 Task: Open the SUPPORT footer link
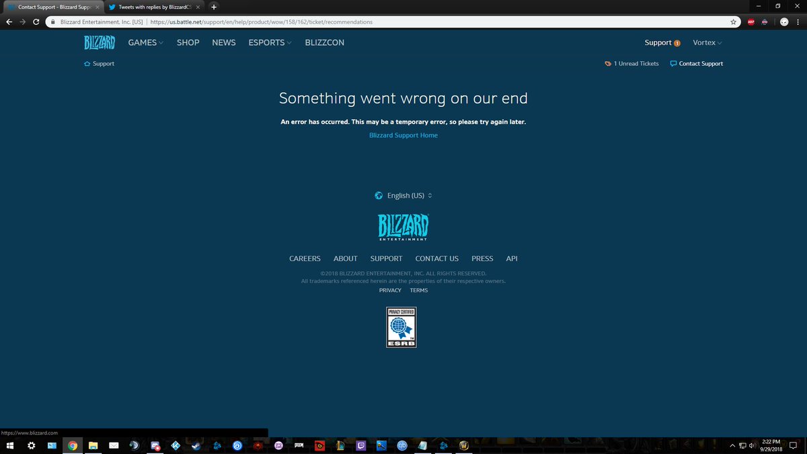point(386,259)
